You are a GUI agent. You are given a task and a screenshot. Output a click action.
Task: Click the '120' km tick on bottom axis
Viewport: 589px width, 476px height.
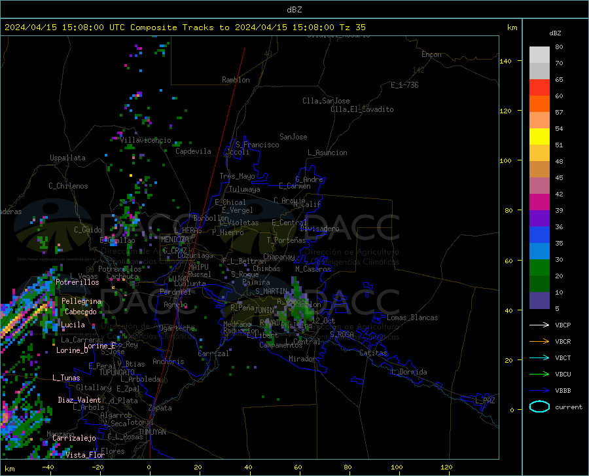pyautogui.click(x=446, y=467)
